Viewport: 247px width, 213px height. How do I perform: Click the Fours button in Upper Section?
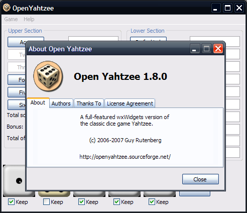(x=17, y=80)
